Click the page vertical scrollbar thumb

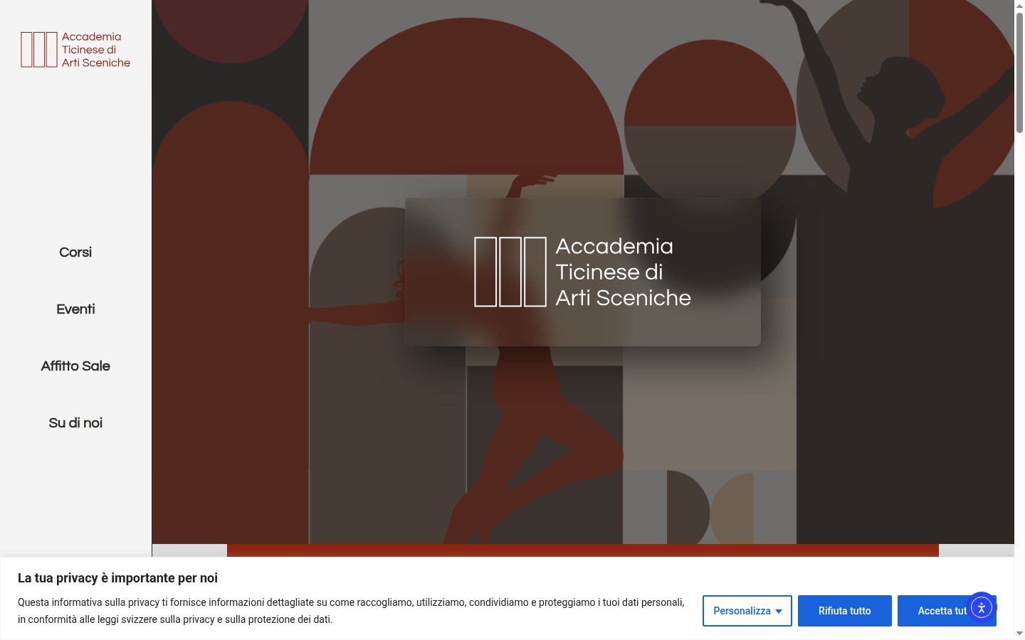point(1019,71)
